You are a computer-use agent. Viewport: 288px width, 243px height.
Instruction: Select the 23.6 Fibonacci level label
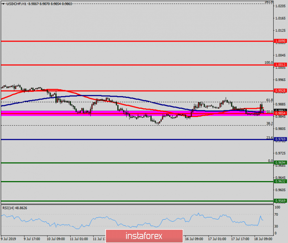pyautogui.click(x=270, y=138)
